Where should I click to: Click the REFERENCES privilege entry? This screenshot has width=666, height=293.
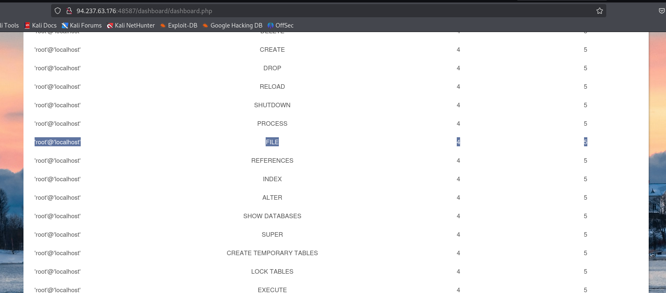click(x=272, y=161)
